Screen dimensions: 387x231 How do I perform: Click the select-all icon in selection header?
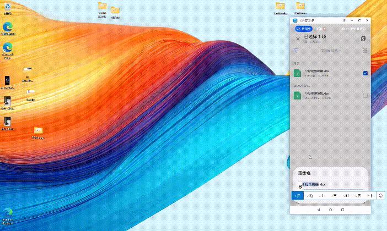point(363,38)
